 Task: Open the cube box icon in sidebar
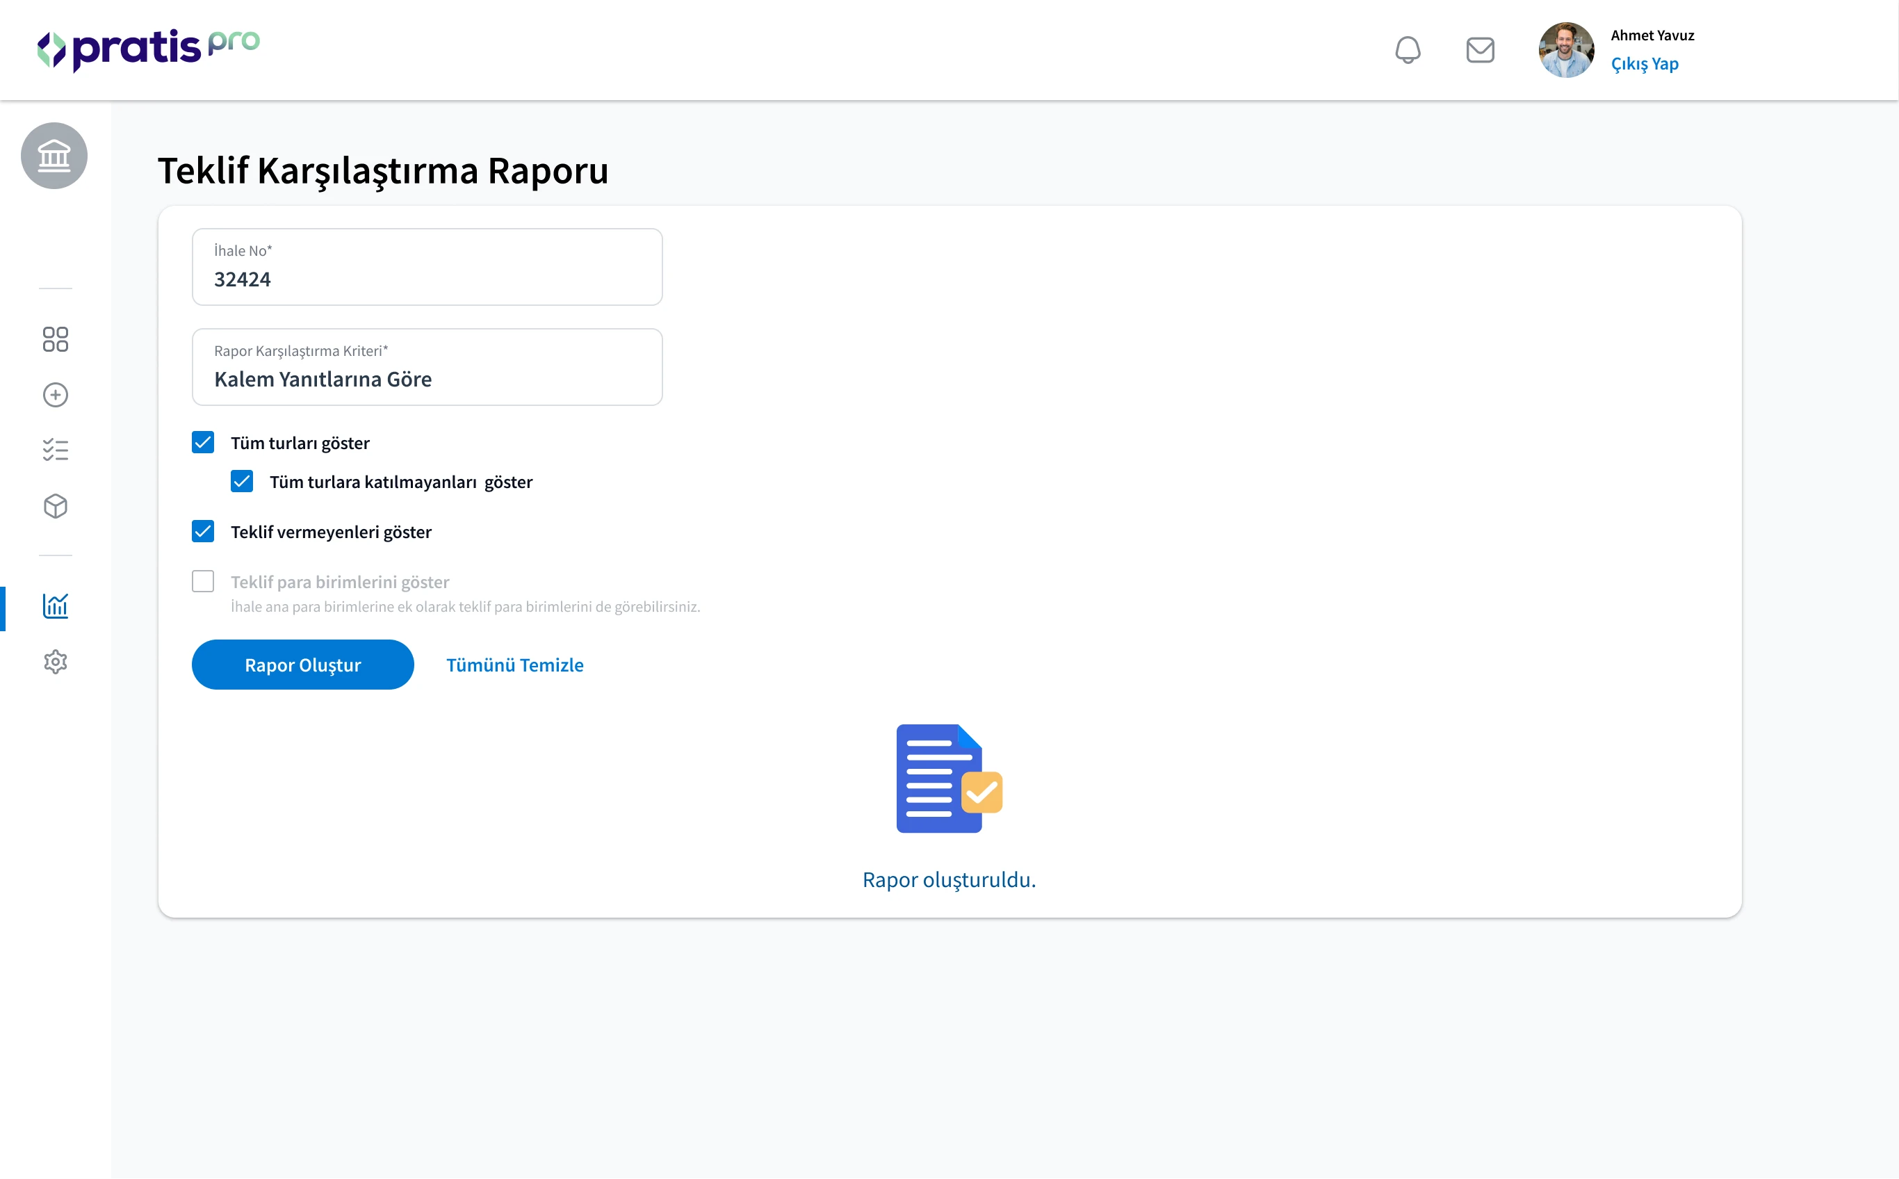click(56, 506)
